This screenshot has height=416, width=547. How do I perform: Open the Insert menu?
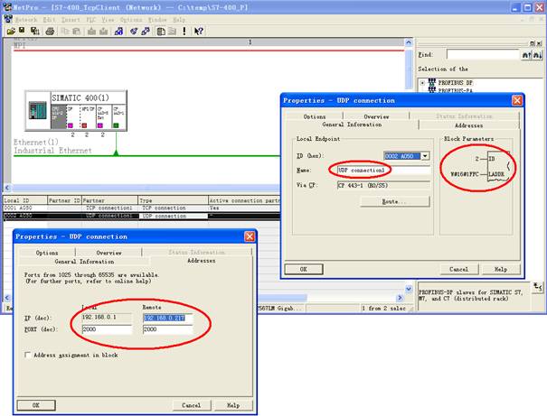[x=71, y=20]
